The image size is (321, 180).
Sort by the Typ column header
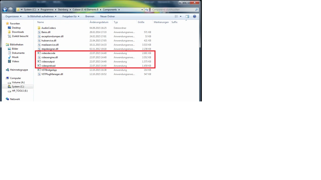(x=116, y=22)
